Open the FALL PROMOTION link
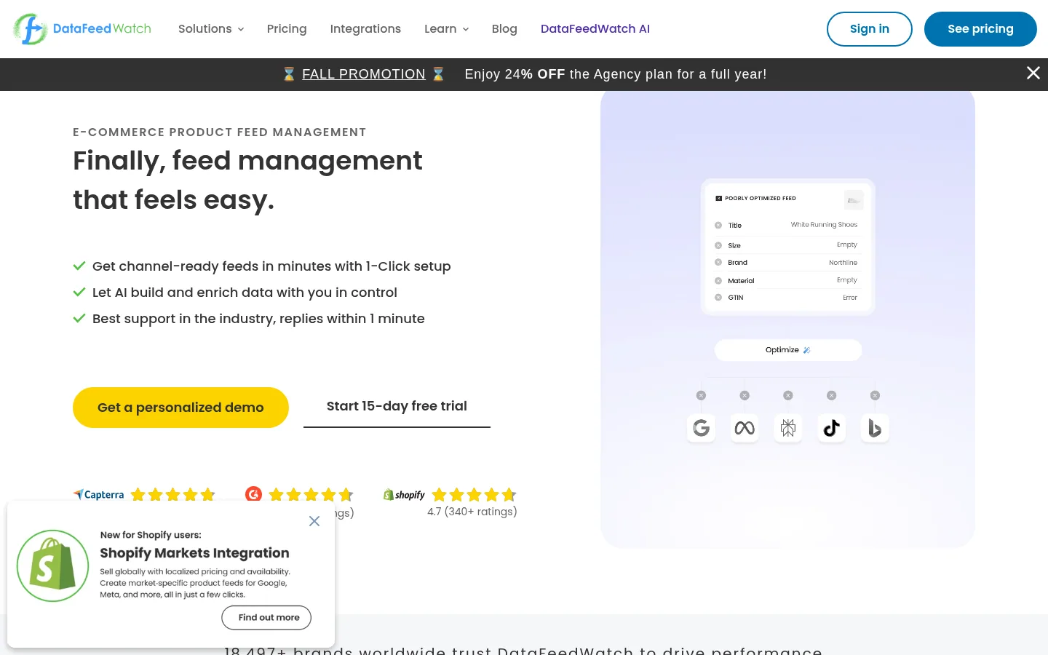Image resolution: width=1048 pixels, height=655 pixels. tap(364, 74)
